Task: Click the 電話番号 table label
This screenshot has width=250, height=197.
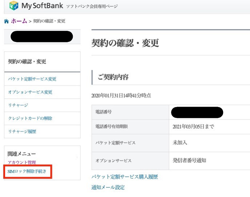Action: click(103, 112)
